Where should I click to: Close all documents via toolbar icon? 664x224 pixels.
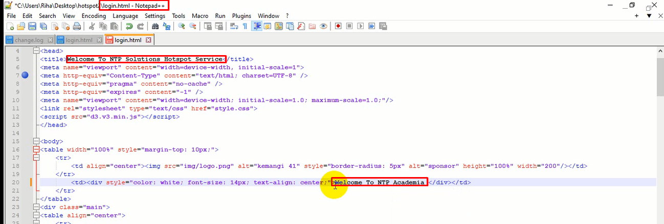click(66, 26)
